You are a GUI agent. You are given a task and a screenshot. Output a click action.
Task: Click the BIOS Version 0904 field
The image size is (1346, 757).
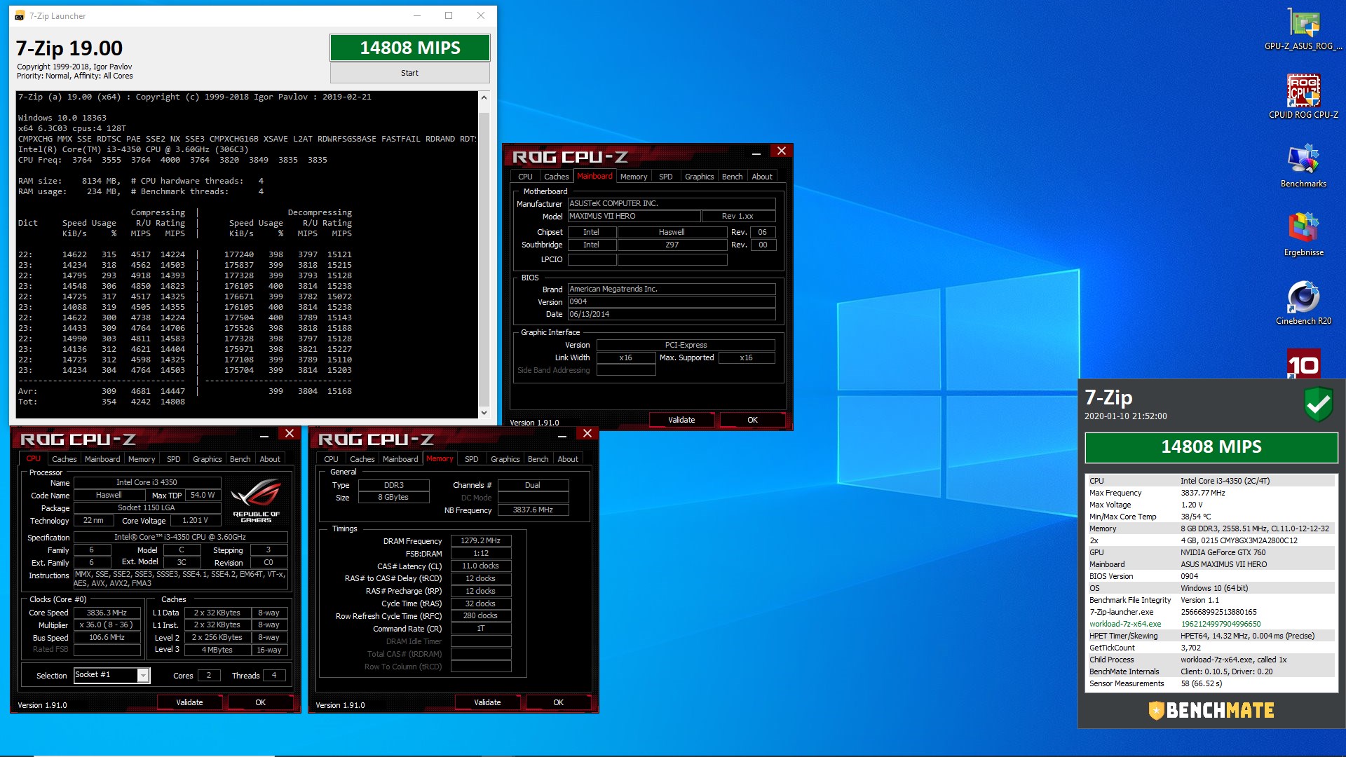672,302
